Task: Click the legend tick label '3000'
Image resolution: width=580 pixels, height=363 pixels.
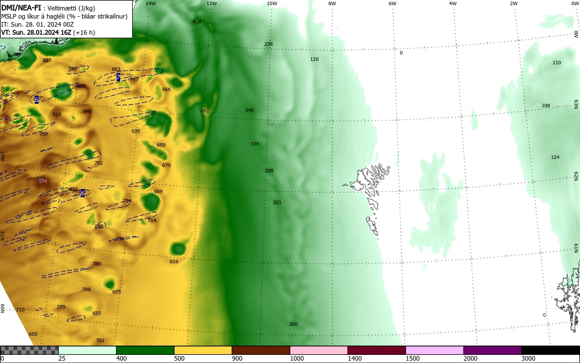Action: click(528, 358)
